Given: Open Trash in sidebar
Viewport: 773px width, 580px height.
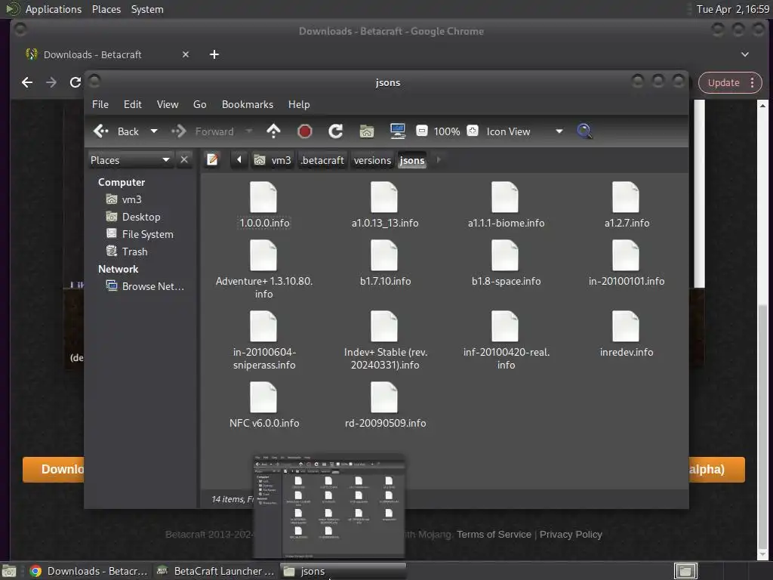Looking at the screenshot, I should coord(134,251).
